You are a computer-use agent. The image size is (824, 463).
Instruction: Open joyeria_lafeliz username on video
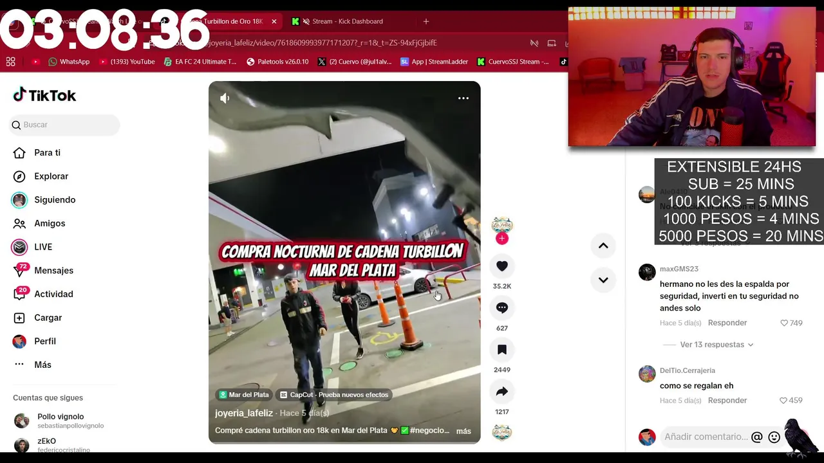coord(244,413)
